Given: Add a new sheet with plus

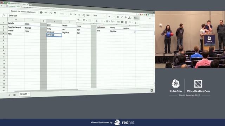Looking at the screenshot, I should point(9,95).
